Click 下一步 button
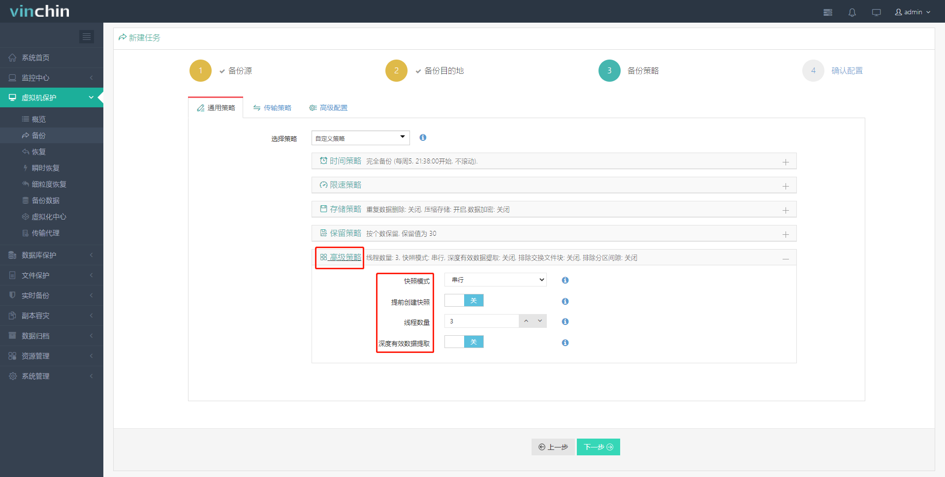 pos(598,447)
